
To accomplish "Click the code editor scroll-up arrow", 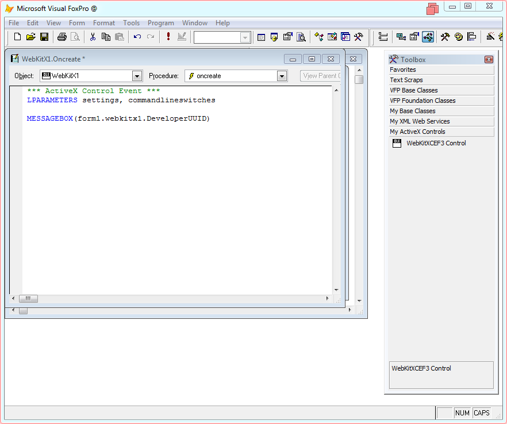I will tap(336, 90).
